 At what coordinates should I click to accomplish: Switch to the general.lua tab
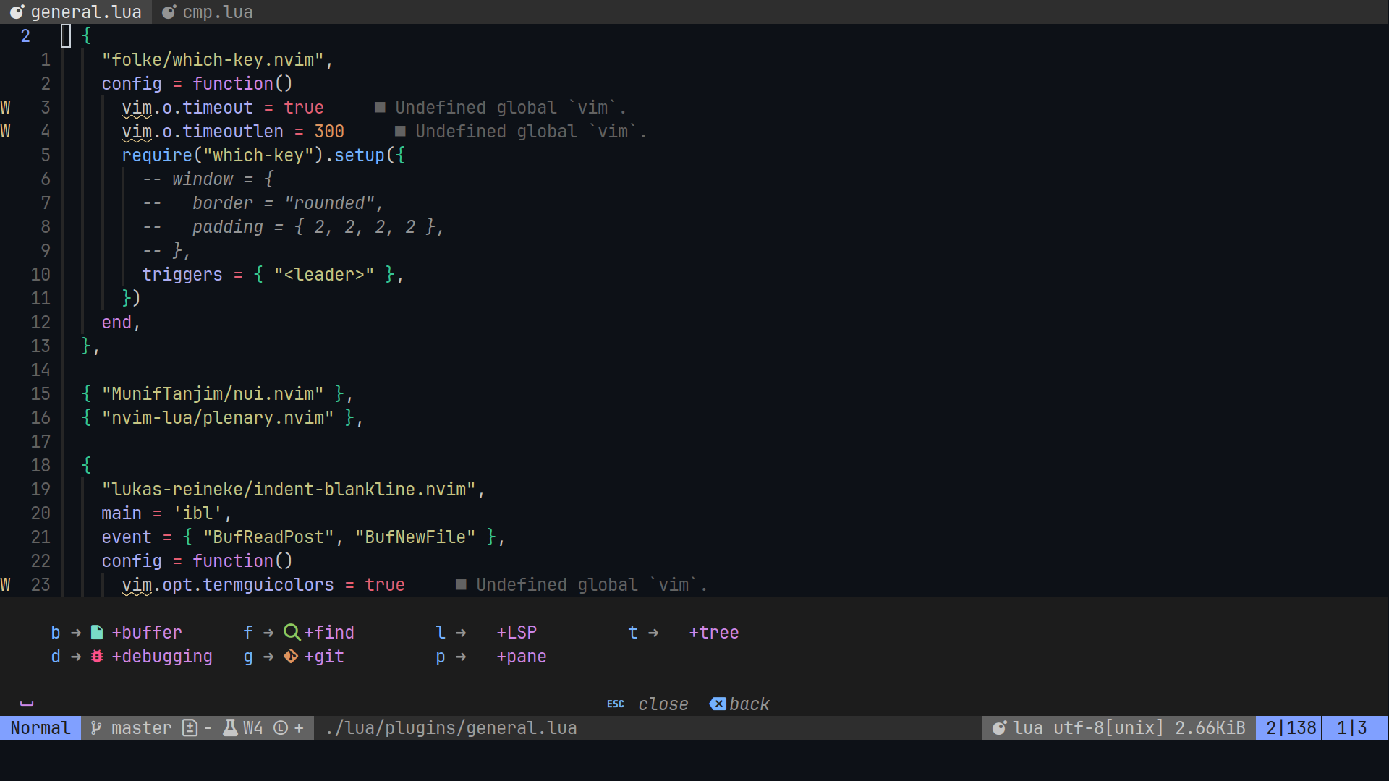(x=75, y=12)
